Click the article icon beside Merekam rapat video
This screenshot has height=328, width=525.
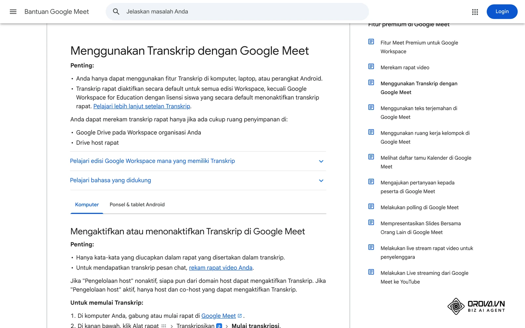pos(371,67)
